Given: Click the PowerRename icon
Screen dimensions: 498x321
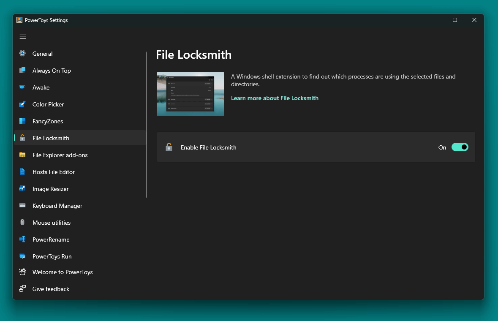Looking at the screenshot, I should point(22,239).
